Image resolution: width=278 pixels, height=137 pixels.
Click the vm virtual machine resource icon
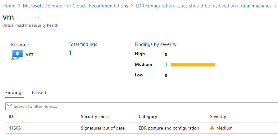[x=17, y=54]
